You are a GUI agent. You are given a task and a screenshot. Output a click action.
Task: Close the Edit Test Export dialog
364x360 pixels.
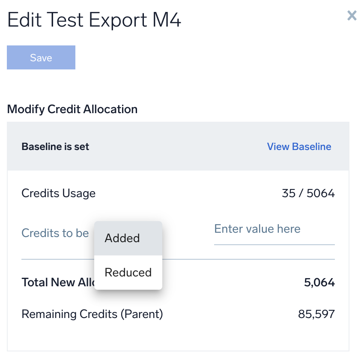(352, 16)
